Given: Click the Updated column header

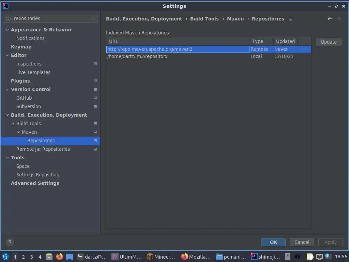Looking at the screenshot, I should coord(285,41).
